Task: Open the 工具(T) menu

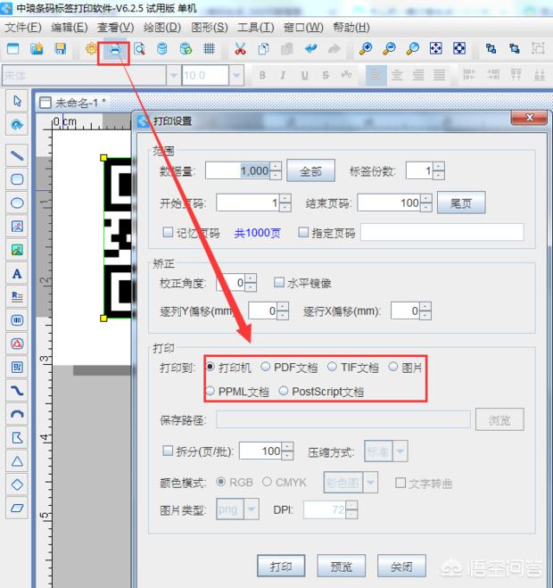Action: 256,28
